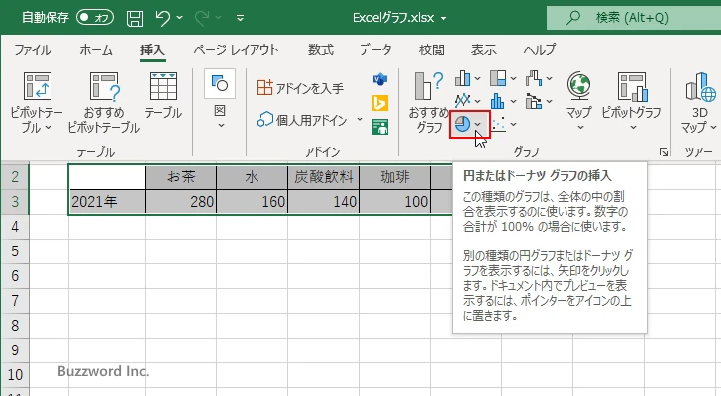
Task: Toggle the 自動保存 autosave switch
Action: 95,18
